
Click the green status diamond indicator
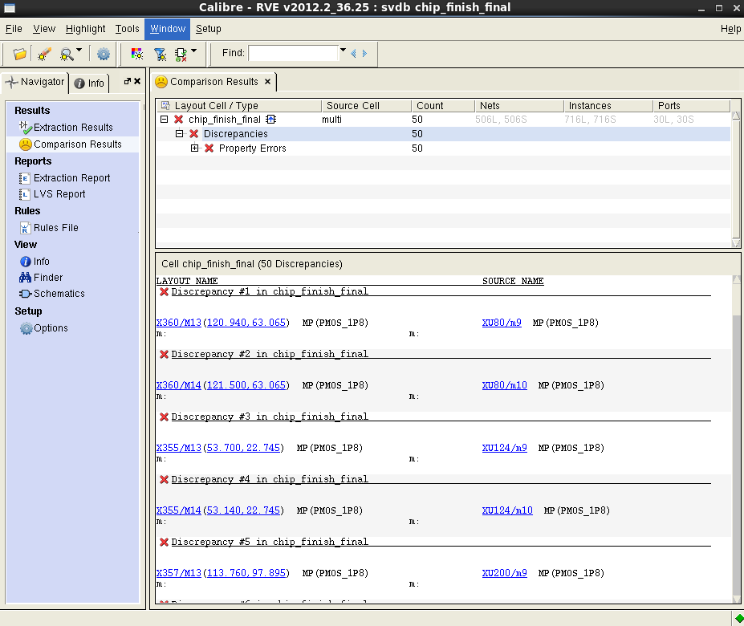pyautogui.click(x=739, y=619)
